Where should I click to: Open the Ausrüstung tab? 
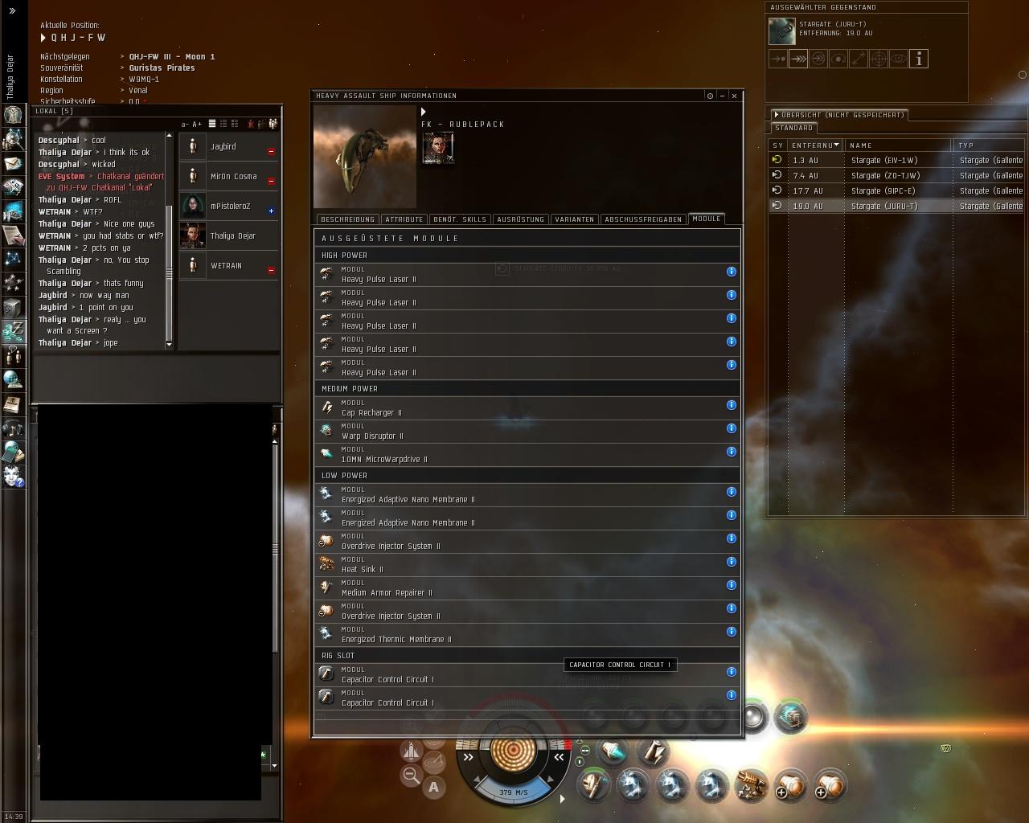pyautogui.click(x=521, y=219)
